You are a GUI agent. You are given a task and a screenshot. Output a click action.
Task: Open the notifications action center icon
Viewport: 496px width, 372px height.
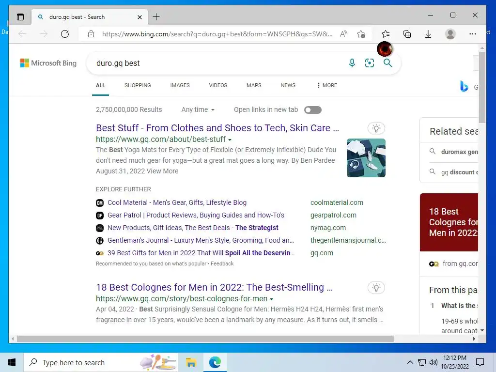[480, 362]
